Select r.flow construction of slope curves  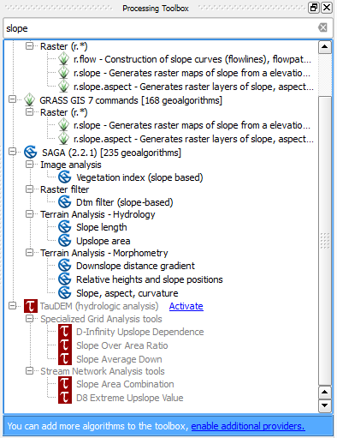[x=192, y=59]
